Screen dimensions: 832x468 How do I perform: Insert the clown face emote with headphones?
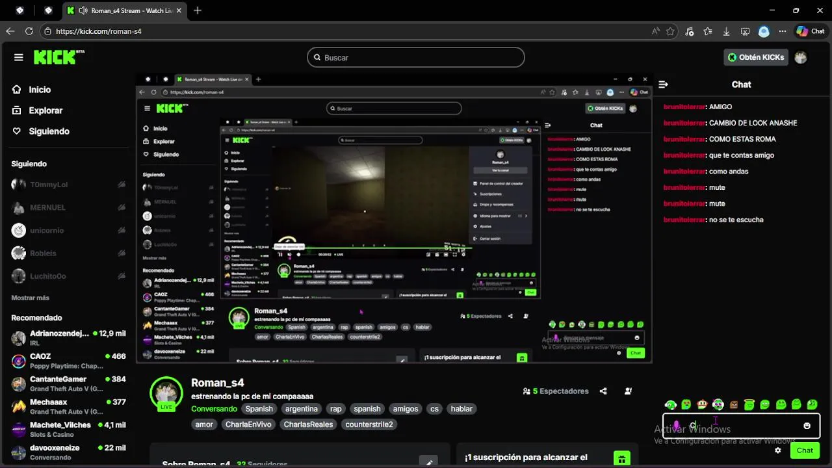click(718, 405)
